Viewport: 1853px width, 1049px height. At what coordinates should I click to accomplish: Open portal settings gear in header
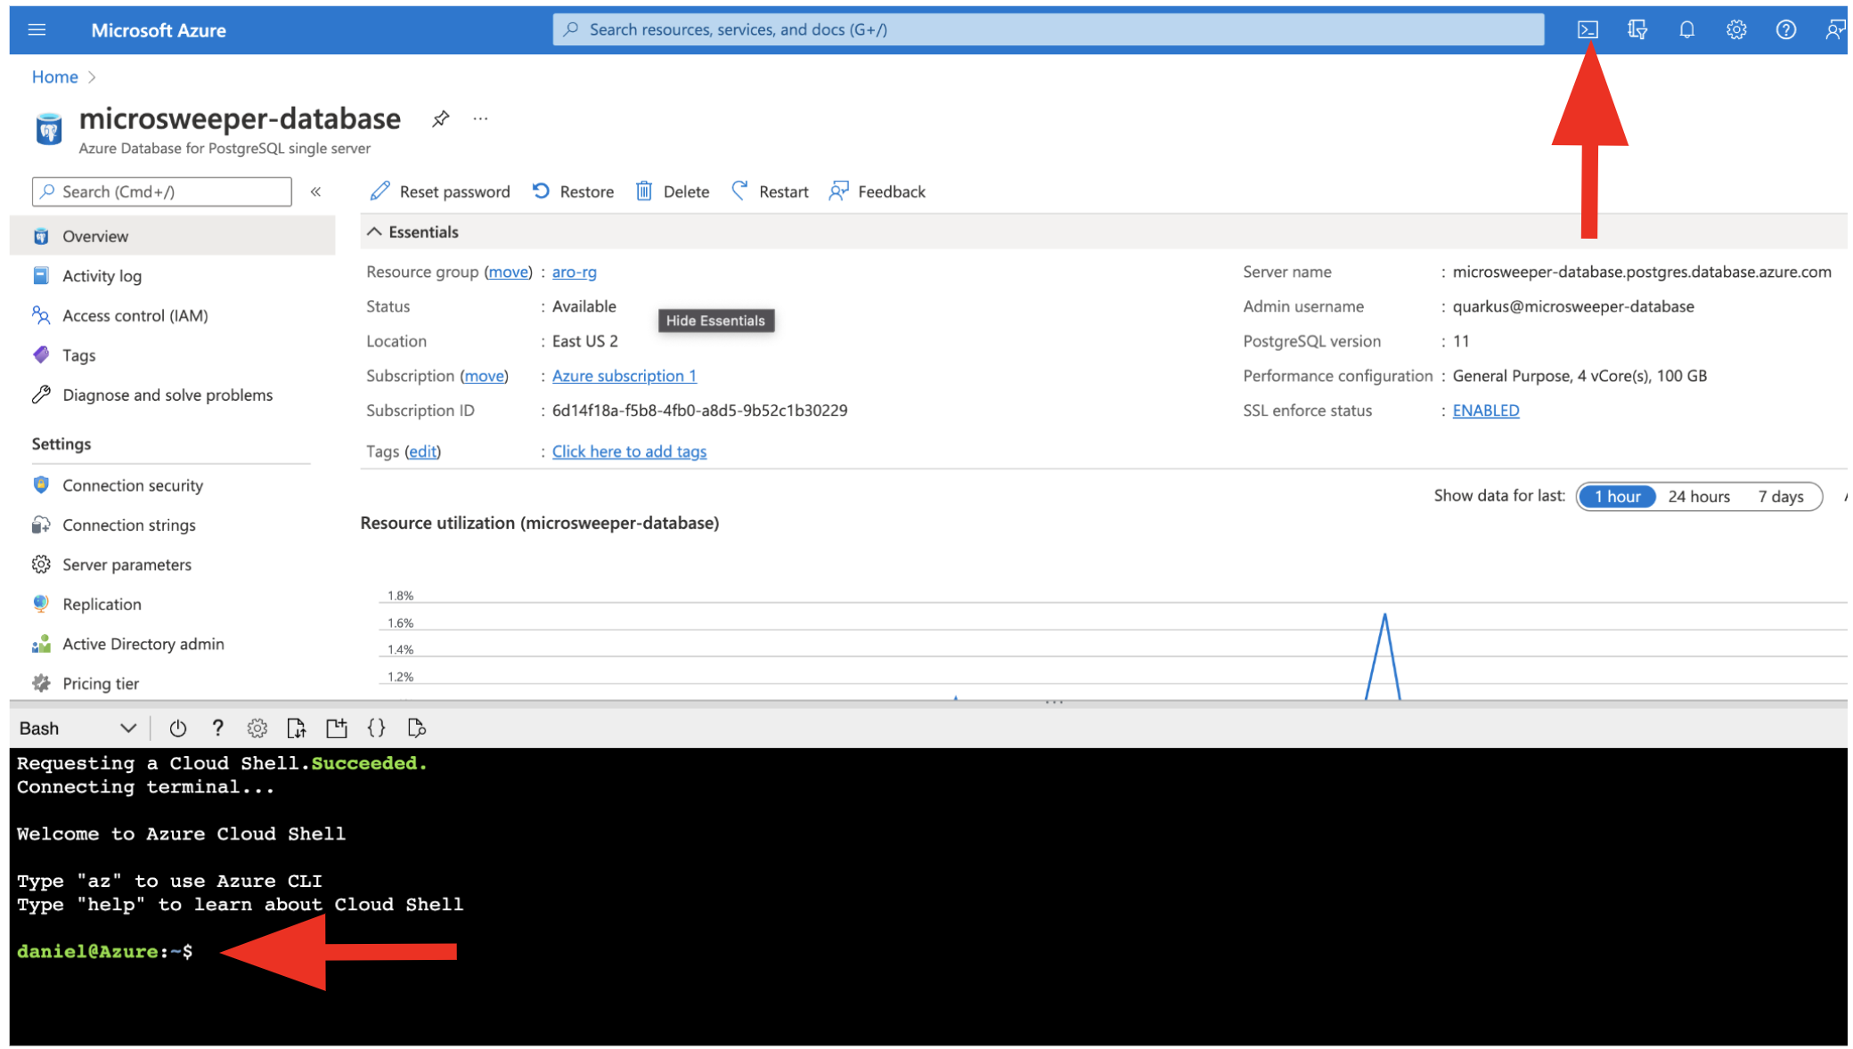pos(1735,29)
